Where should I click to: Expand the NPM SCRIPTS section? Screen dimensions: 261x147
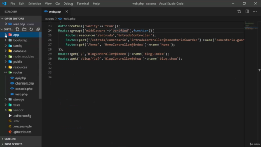2,144
